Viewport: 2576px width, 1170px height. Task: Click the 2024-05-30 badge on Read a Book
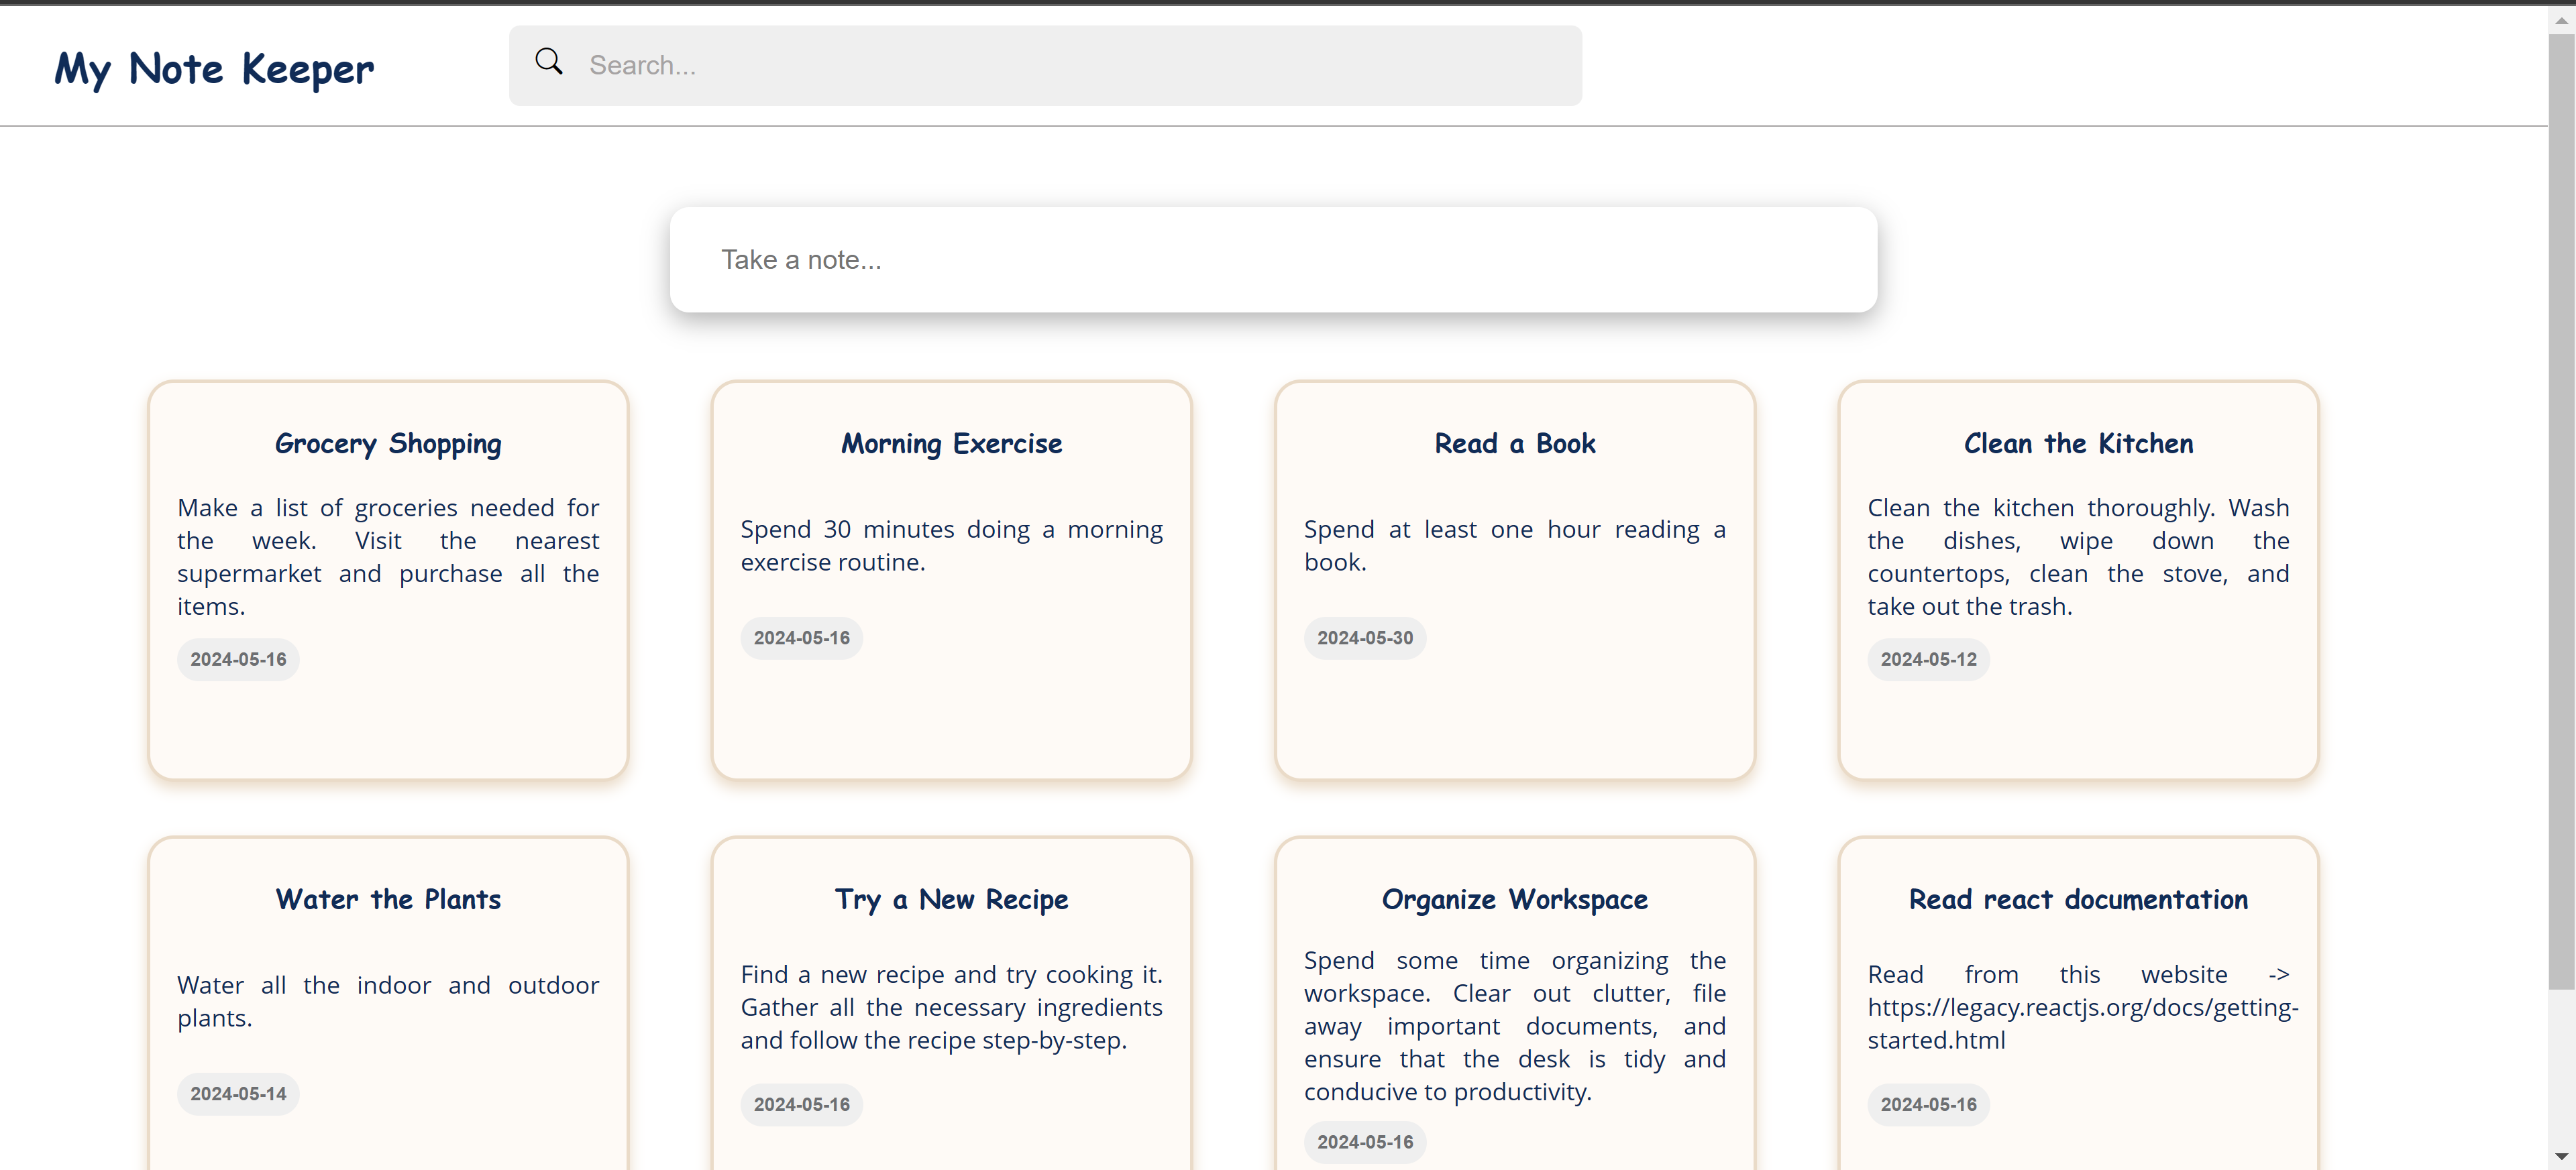pos(1364,638)
